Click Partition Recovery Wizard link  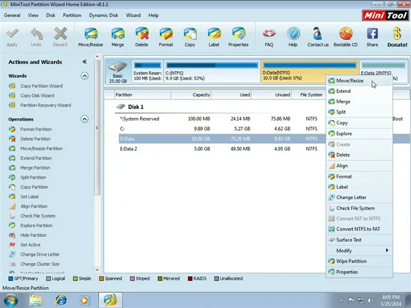45,105
